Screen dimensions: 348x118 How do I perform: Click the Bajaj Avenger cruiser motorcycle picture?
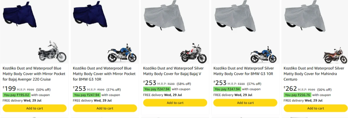coord(52,51)
